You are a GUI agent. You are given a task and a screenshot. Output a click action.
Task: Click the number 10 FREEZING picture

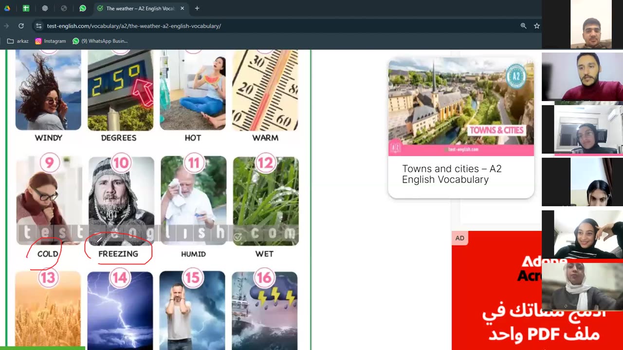(121, 200)
